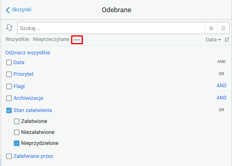Viewport: 232px width, 166px height.
Task: Toggle the AND operator for Archiwizacja
Action: point(221,98)
